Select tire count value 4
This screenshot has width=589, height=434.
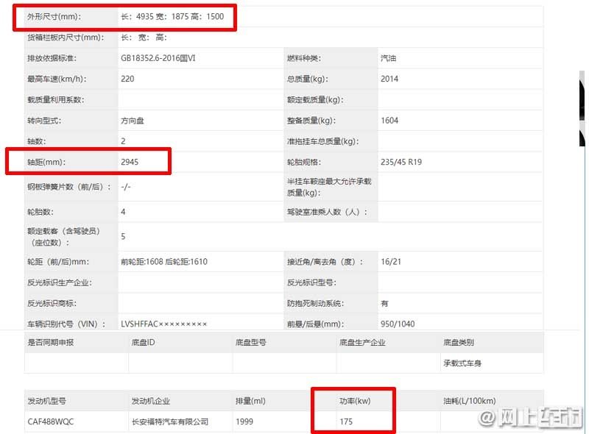(123, 212)
